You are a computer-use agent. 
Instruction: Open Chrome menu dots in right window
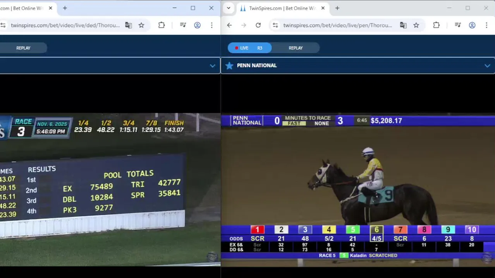click(486, 25)
